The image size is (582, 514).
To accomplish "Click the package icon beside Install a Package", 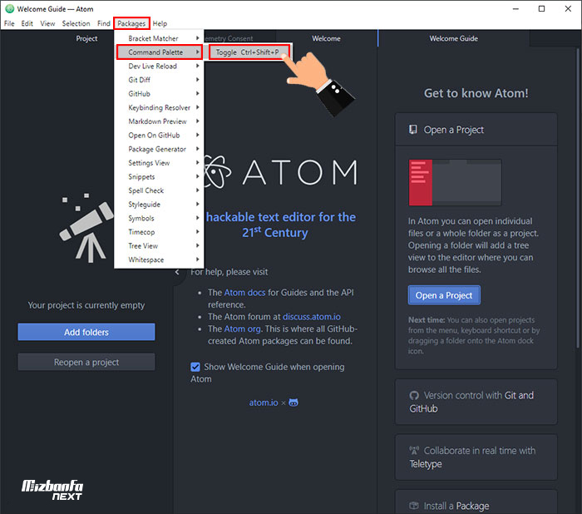I will 414,506.
